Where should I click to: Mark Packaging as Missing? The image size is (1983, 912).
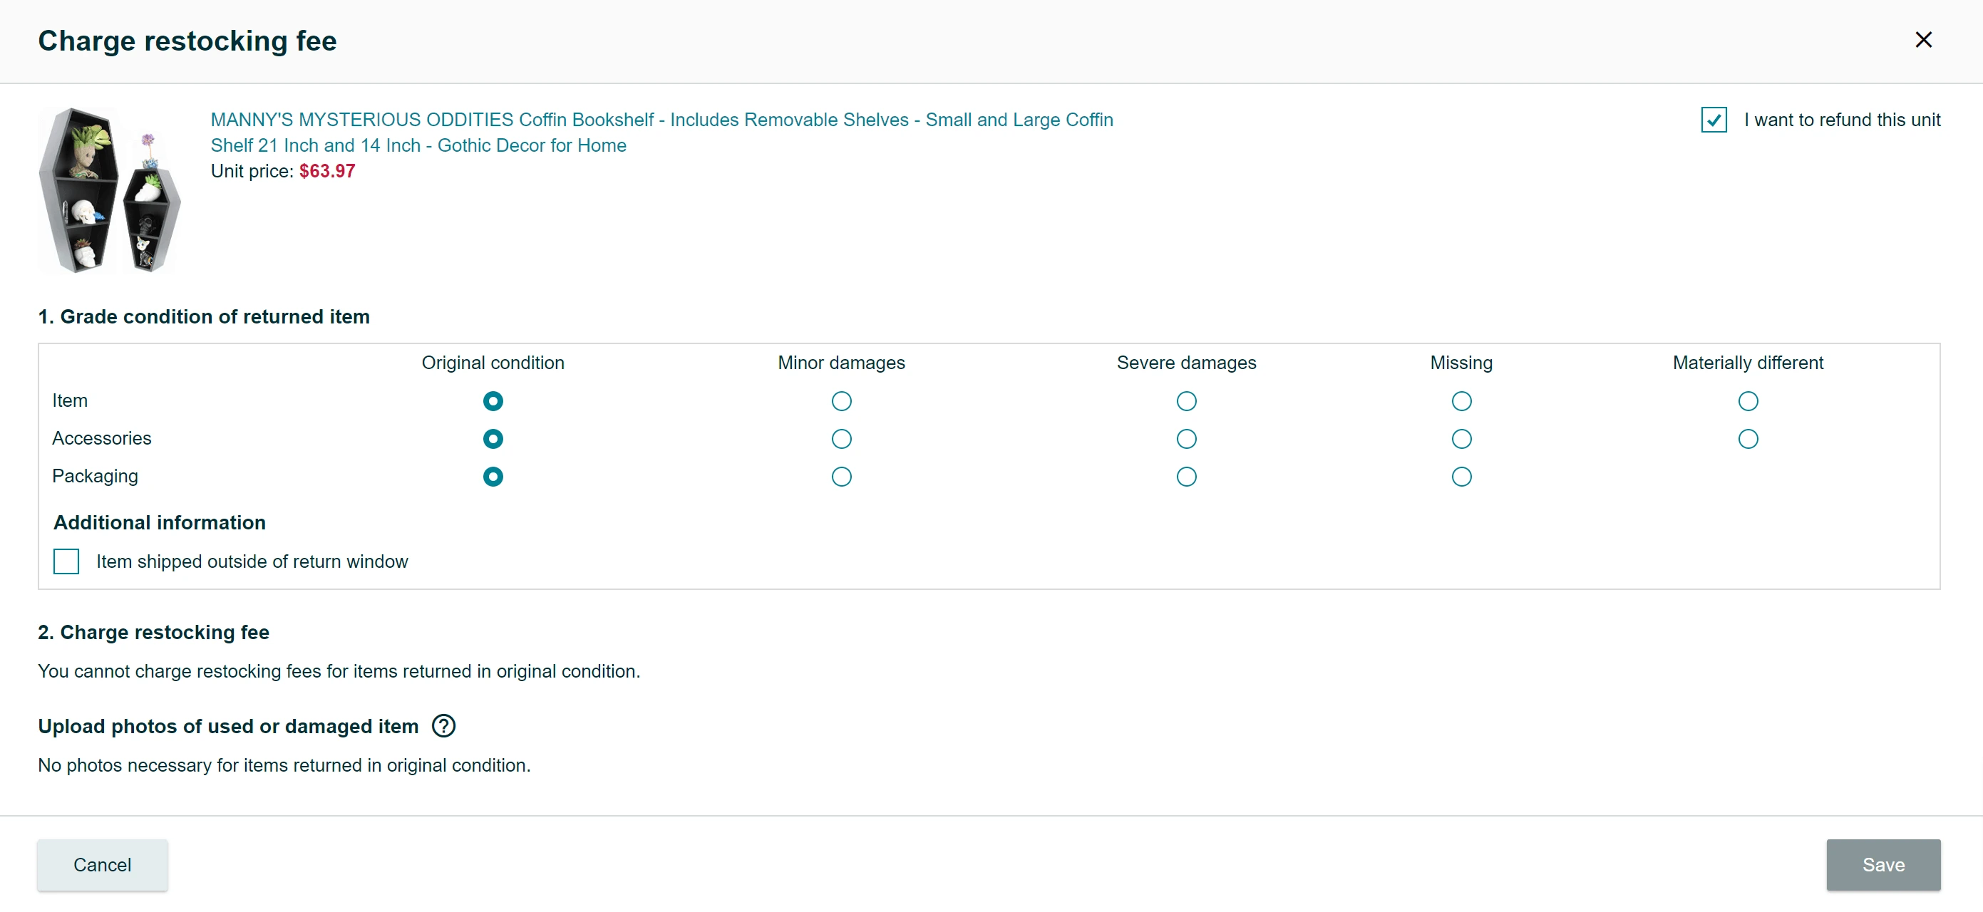click(x=1461, y=477)
